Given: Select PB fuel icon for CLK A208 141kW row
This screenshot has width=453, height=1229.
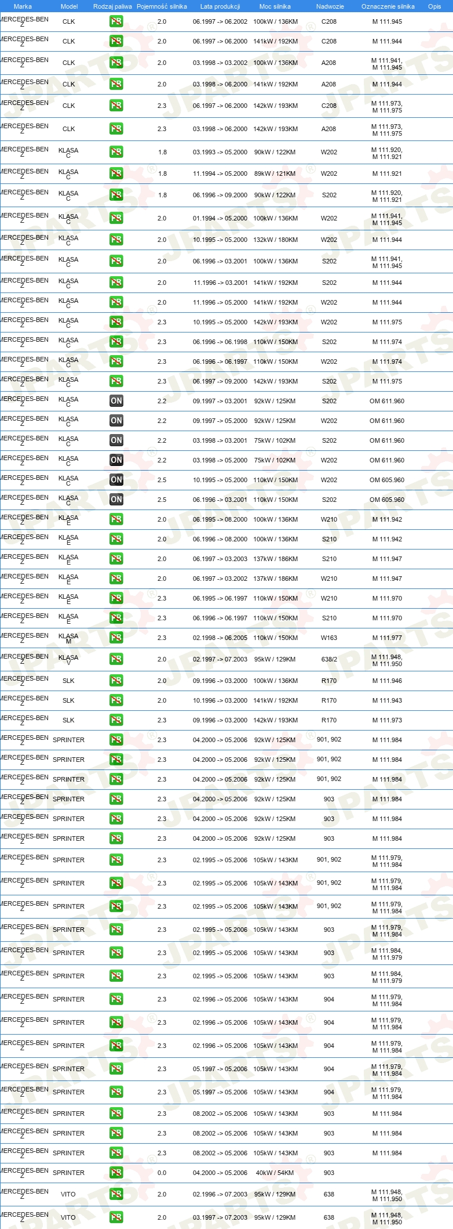Looking at the screenshot, I should point(116,84).
